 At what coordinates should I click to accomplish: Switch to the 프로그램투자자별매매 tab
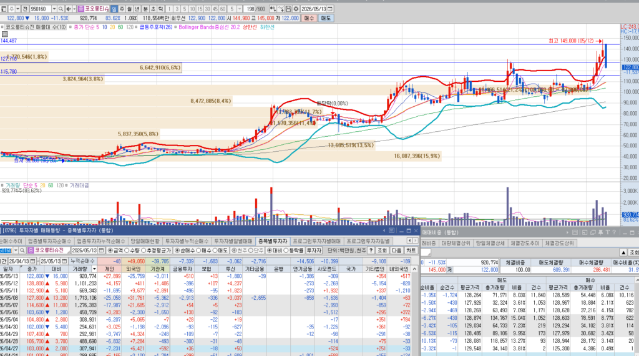pos(316,242)
